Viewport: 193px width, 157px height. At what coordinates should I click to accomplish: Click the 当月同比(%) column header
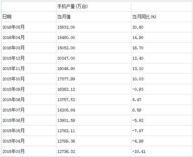coord(144,17)
